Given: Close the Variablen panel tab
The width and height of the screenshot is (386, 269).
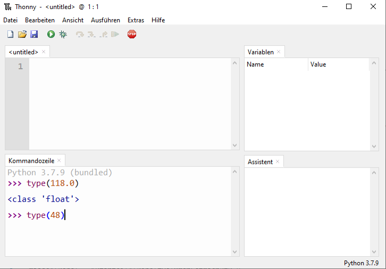Looking at the screenshot, I should click(x=278, y=52).
